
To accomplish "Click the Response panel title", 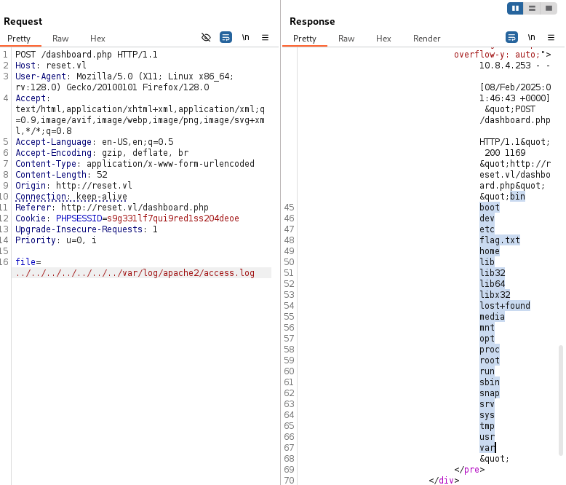I will [x=312, y=21].
